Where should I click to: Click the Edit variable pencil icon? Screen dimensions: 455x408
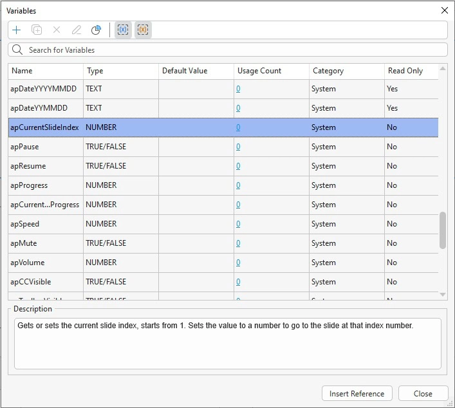pos(77,30)
